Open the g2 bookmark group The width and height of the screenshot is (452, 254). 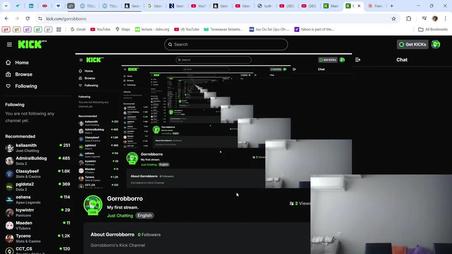38,29
